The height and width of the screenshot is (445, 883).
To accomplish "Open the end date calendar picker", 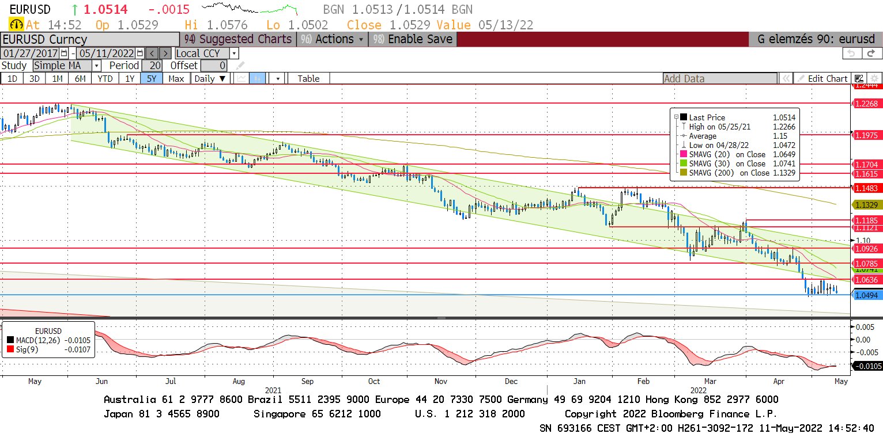I will pos(139,53).
